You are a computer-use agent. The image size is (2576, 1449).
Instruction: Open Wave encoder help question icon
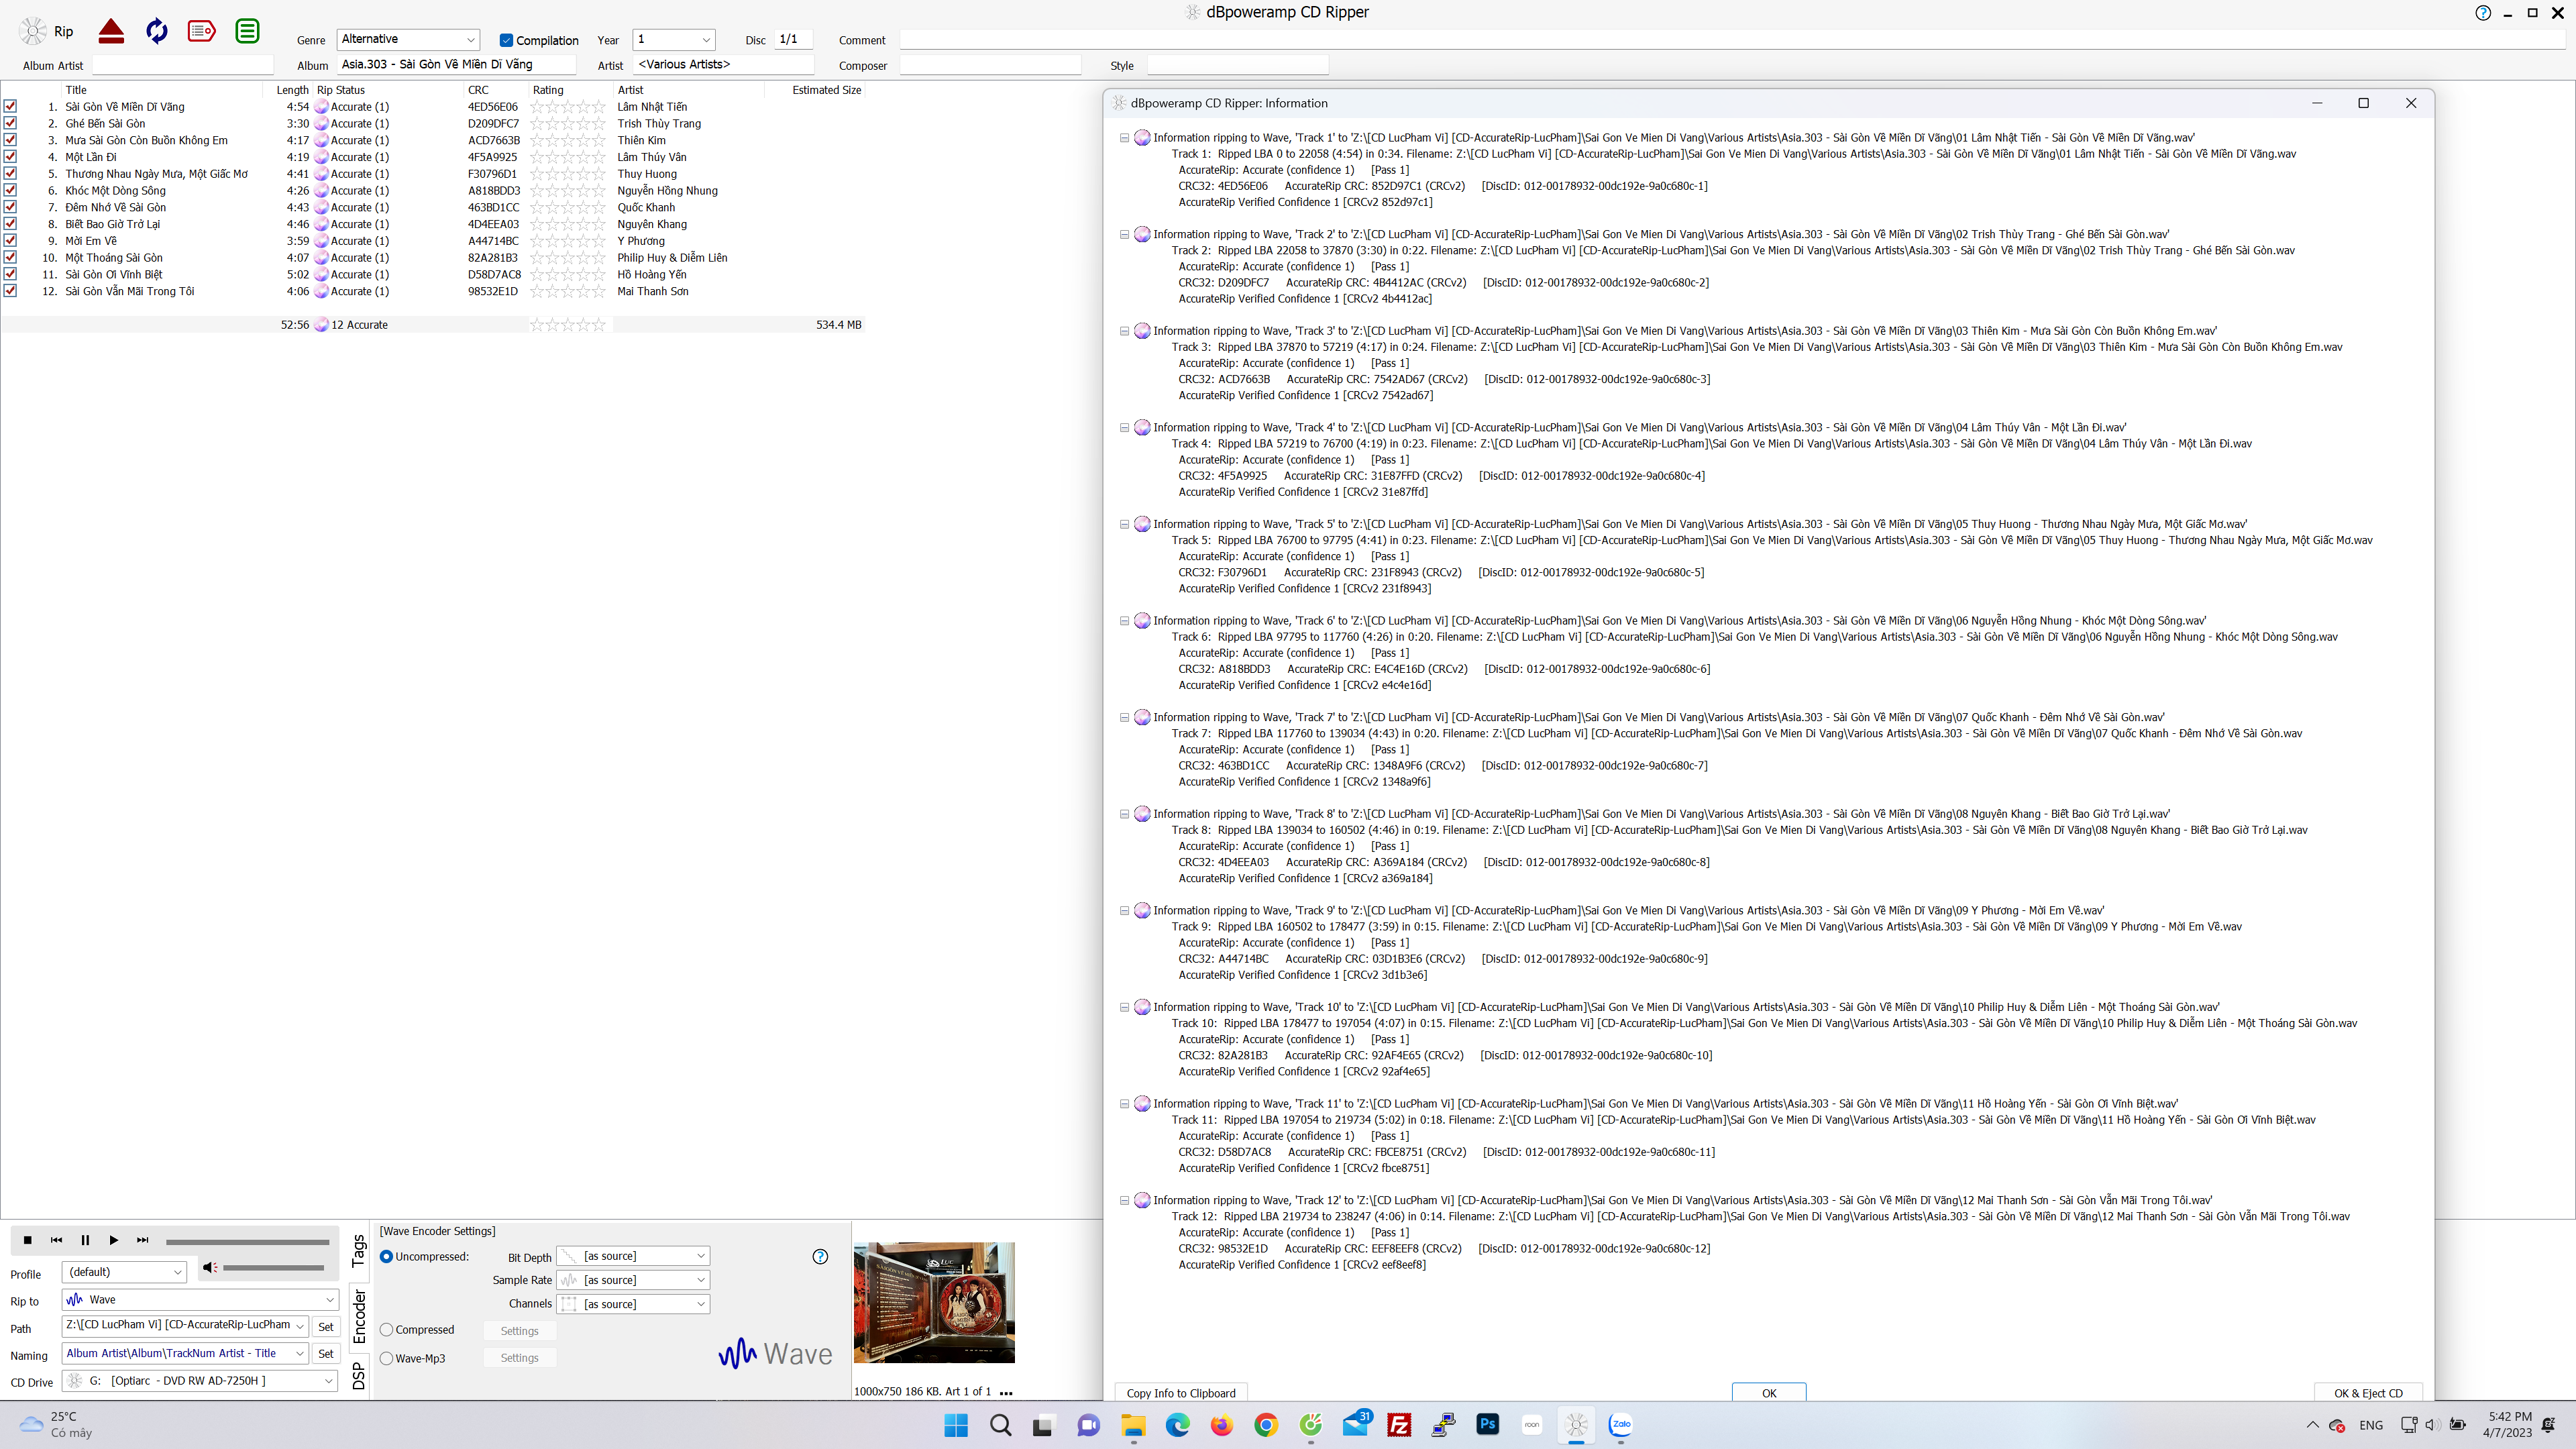click(x=820, y=1256)
